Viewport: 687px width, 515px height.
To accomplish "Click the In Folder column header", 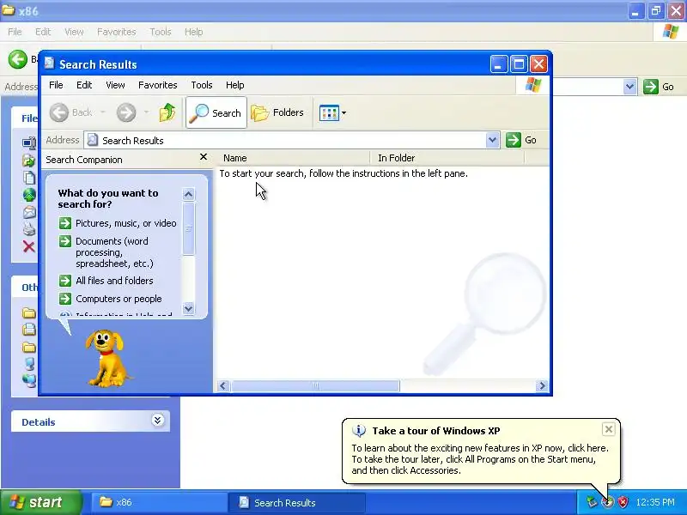I will (x=447, y=158).
